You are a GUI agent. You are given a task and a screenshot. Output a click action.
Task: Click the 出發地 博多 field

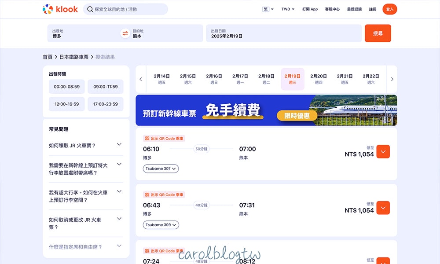coord(84,33)
